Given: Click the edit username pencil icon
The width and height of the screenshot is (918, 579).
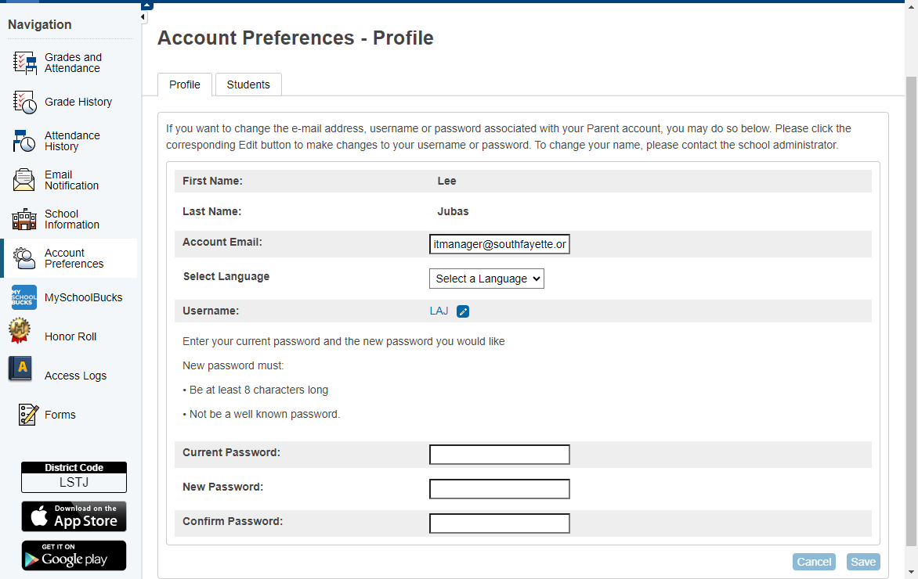Looking at the screenshot, I should point(462,311).
